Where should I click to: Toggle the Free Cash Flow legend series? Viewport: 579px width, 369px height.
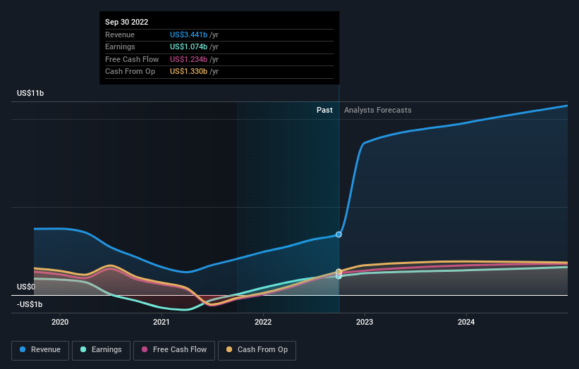174,350
